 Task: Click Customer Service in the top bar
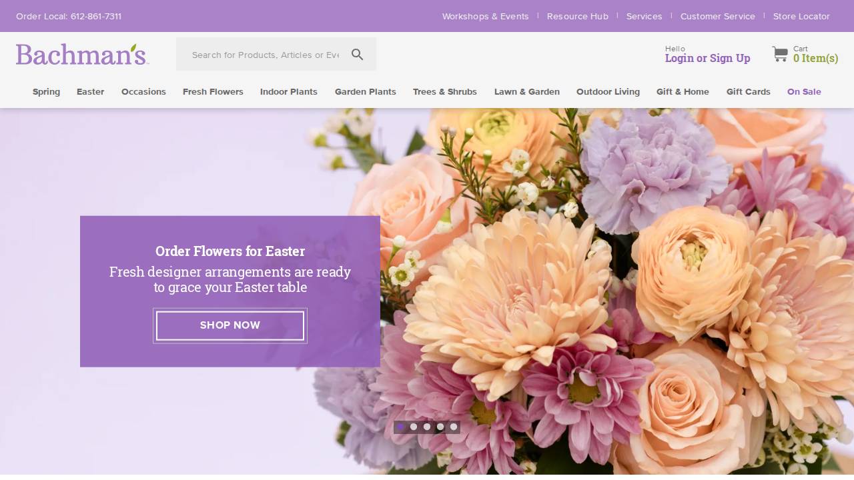(x=718, y=16)
